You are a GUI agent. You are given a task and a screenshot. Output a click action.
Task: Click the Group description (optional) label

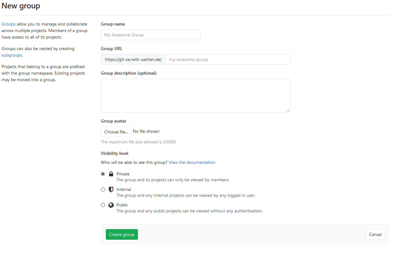pos(129,73)
